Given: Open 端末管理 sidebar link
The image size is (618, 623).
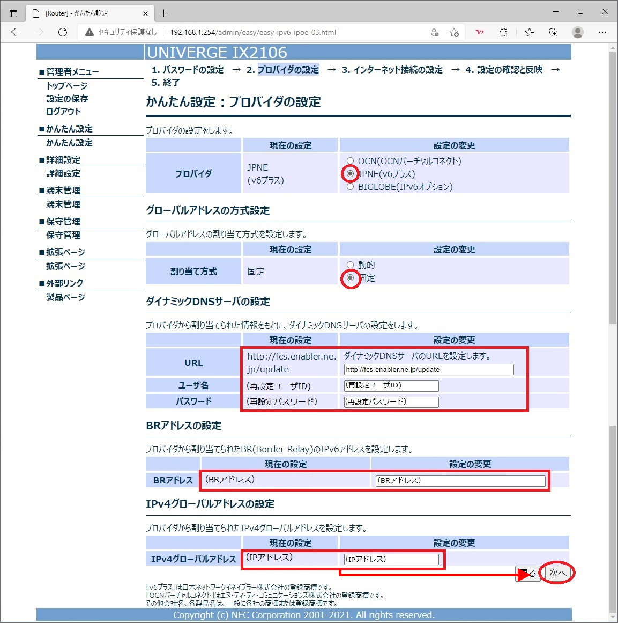Looking at the screenshot, I should [63, 204].
